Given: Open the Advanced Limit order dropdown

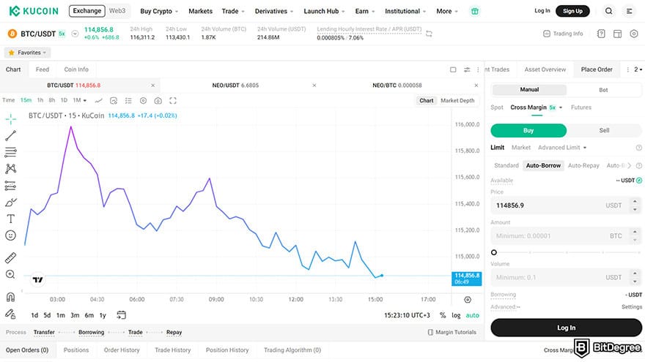Looking at the screenshot, I should [x=562, y=147].
